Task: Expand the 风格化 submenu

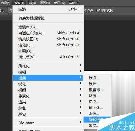Action: point(48,66)
